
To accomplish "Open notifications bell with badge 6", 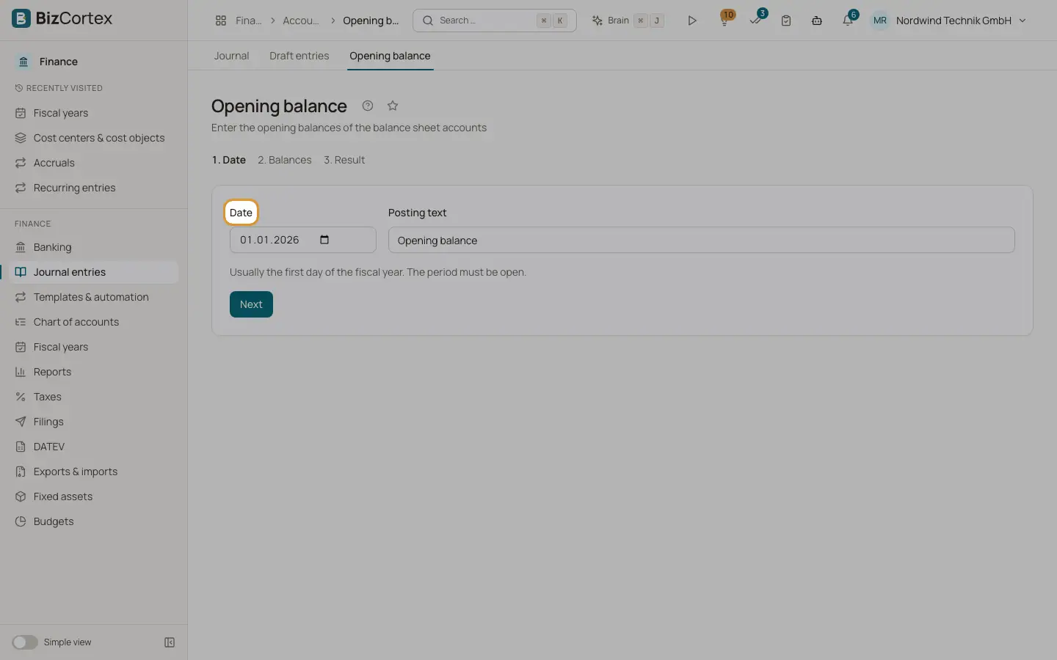I will [x=848, y=20].
